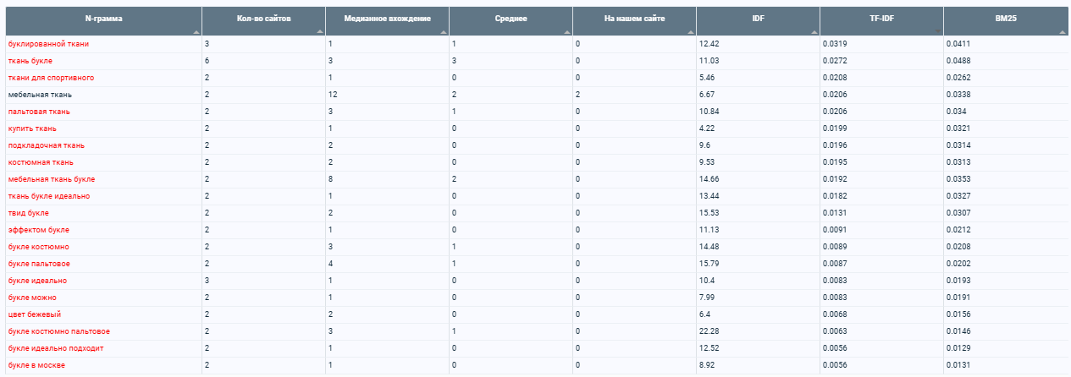The height and width of the screenshot is (377, 1071).
Task: Click sort arrow in TF-IDF column header
Action: coord(938,31)
